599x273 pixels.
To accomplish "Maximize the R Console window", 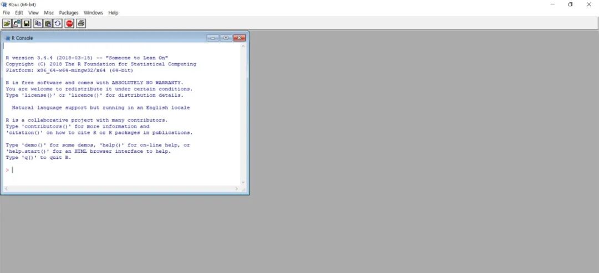I will pyautogui.click(x=226, y=38).
